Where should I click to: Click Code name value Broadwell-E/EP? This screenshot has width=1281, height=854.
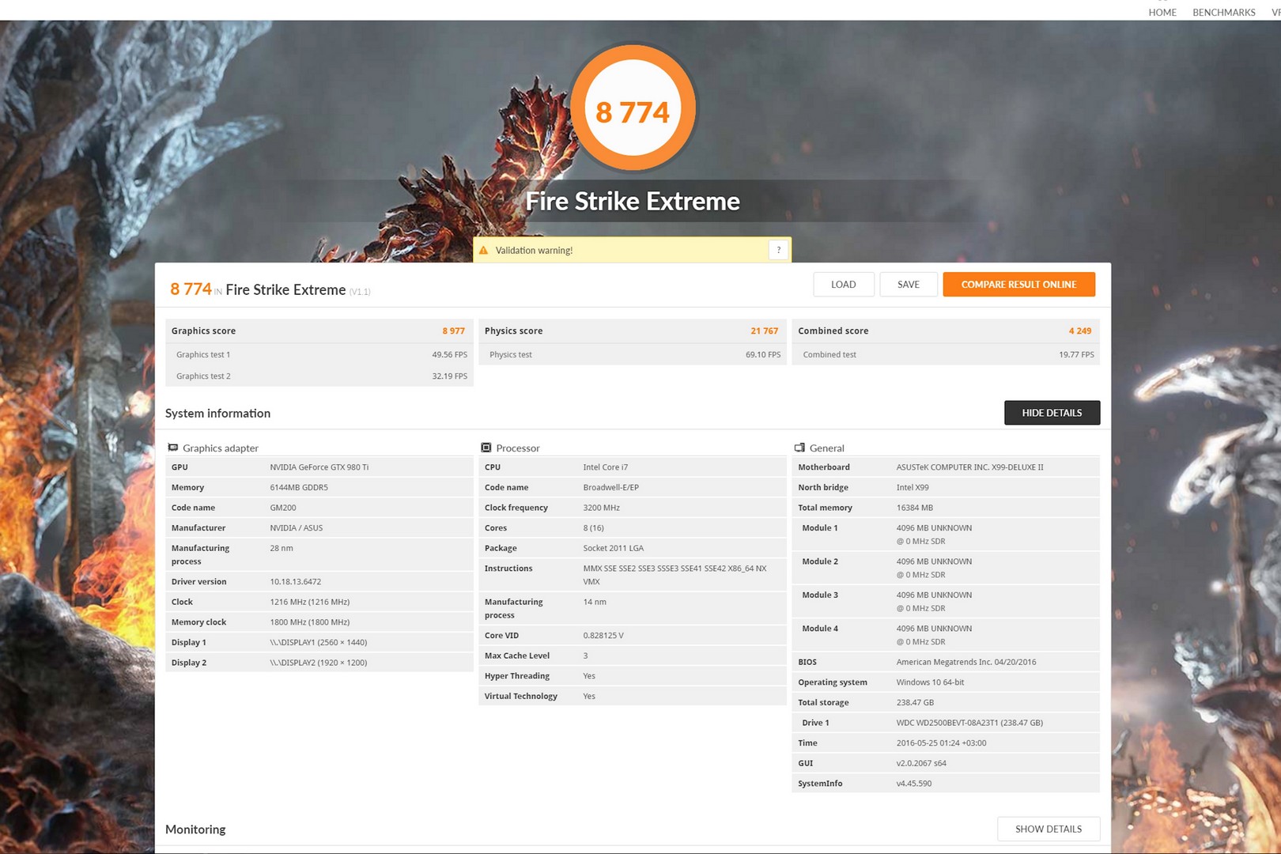pos(611,488)
